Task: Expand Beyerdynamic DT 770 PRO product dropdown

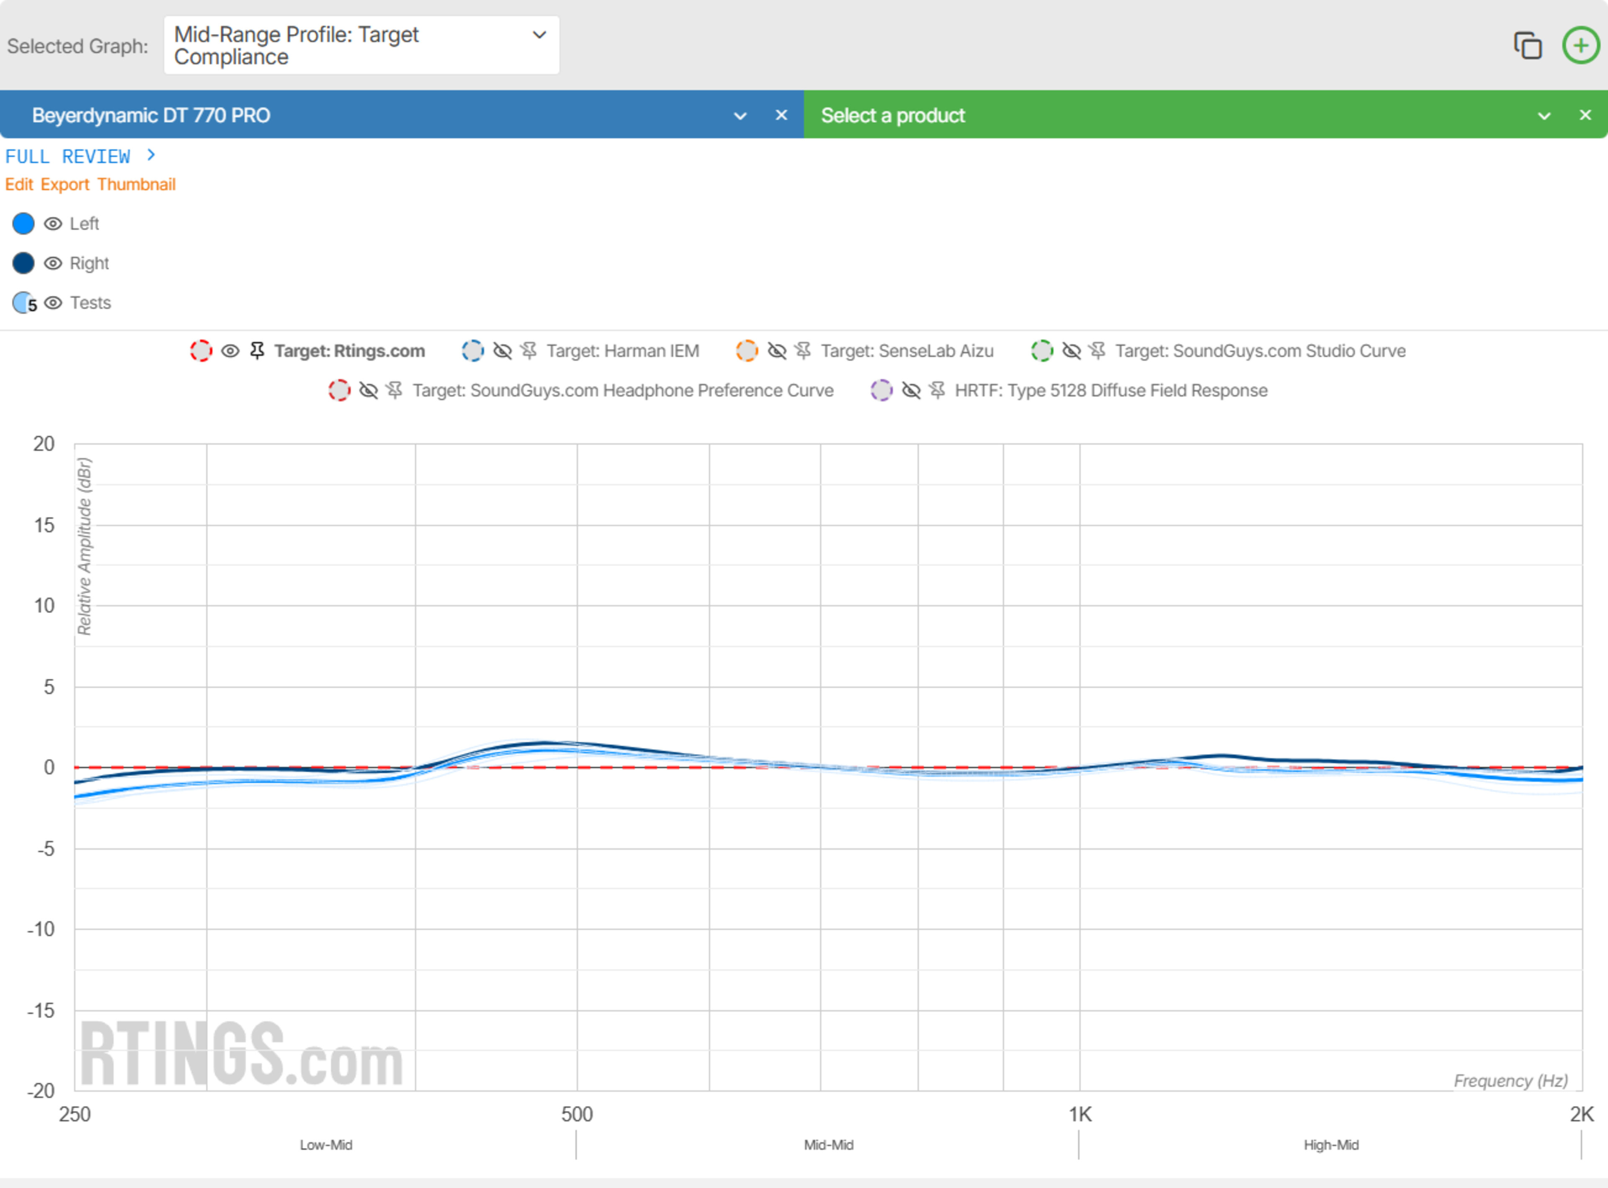Action: (740, 116)
